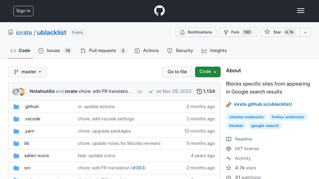Open the ublacklist repository link
319x179 pixels.
click(x=52, y=33)
